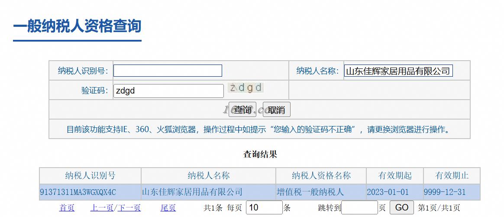Click the 查询结果 heading
This screenshot has height=217, width=504.
[x=260, y=154]
